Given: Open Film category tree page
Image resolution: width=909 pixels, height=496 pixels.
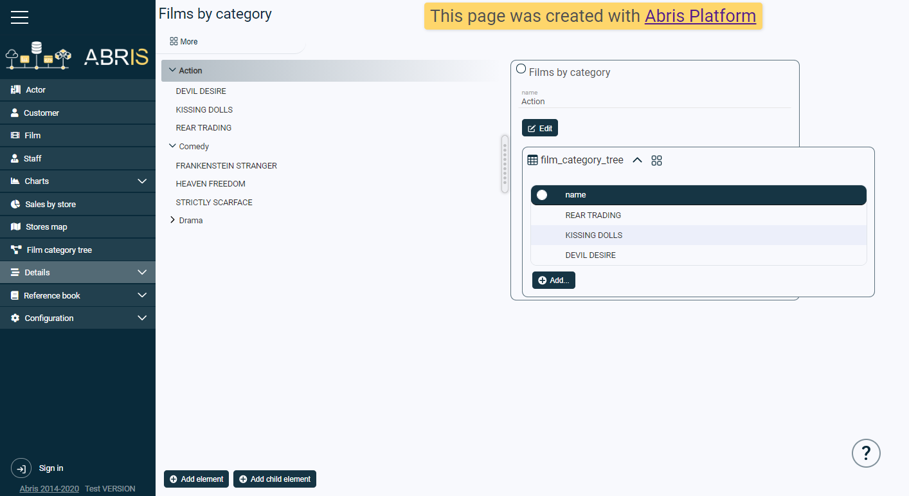Looking at the screenshot, I should [78, 250].
